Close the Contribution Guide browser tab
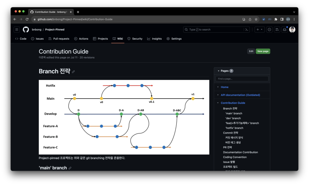The height and width of the screenshot is (185, 309). point(71,12)
